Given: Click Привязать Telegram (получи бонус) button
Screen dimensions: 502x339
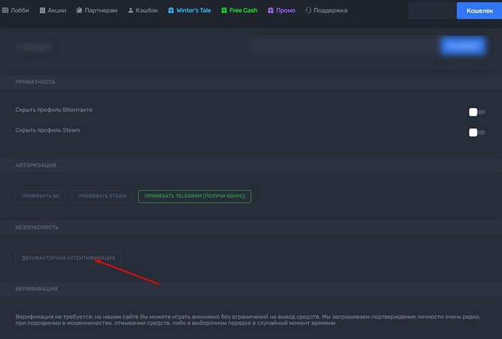Looking at the screenshot, I should (x=195, y=196).
